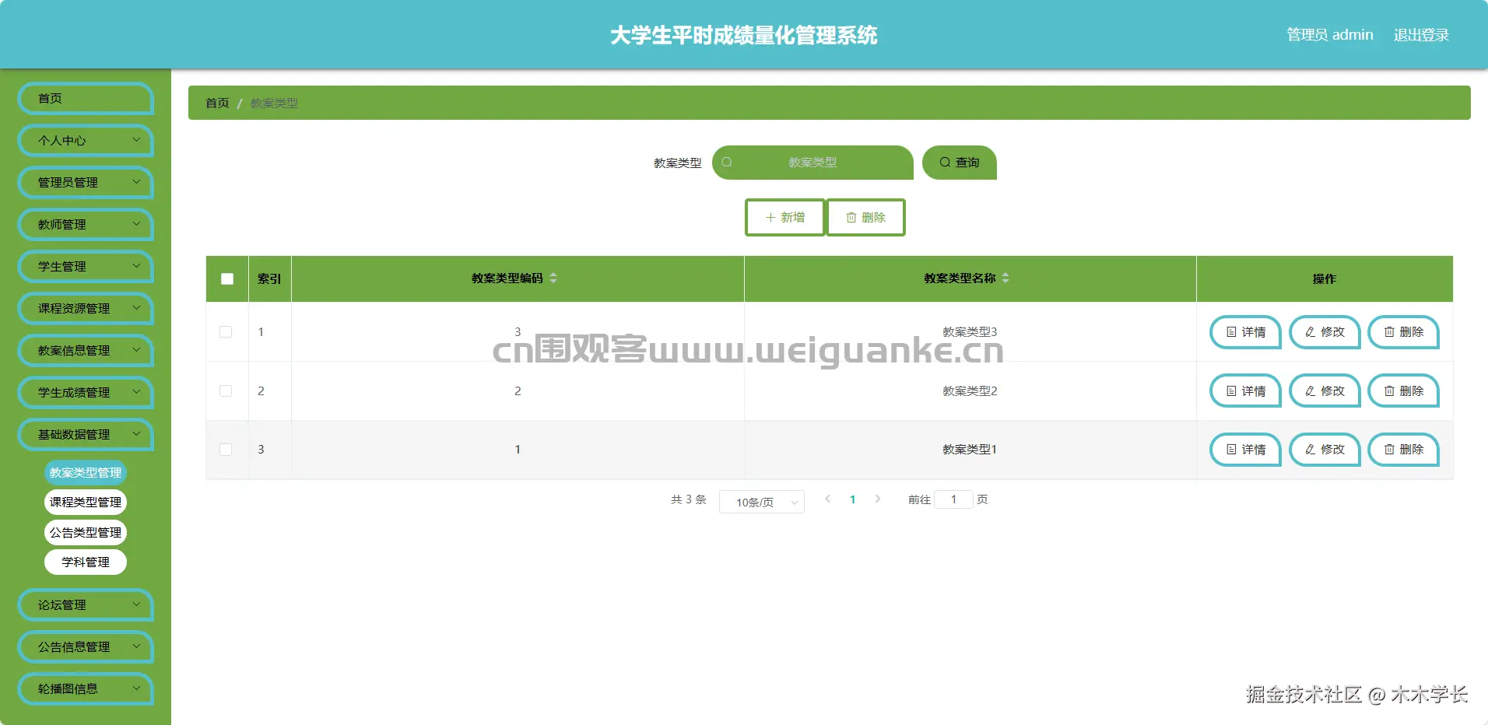The width and height of the screenshot is (1488, 725).
Task: Expand 课程资源管理 sidebar menu
Action: pyautogui.click(x=86, y=309)
